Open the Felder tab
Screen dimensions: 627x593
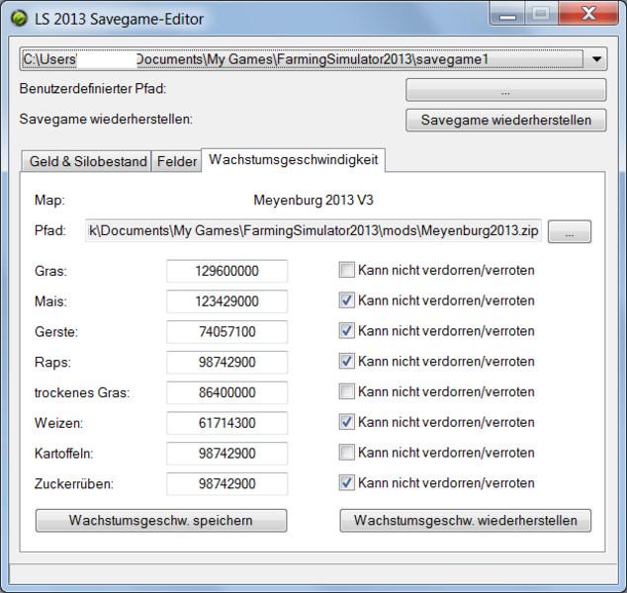pos(176,161)
